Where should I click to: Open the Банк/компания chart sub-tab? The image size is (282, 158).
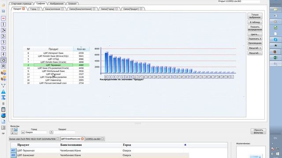[x=53, y=9]
